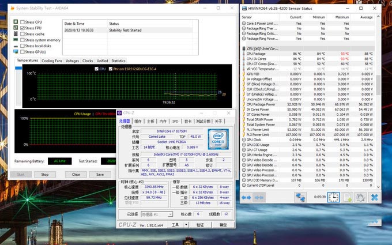Click the Stress system memory icon
The image size is (392, 245).
tap(16, 40)
